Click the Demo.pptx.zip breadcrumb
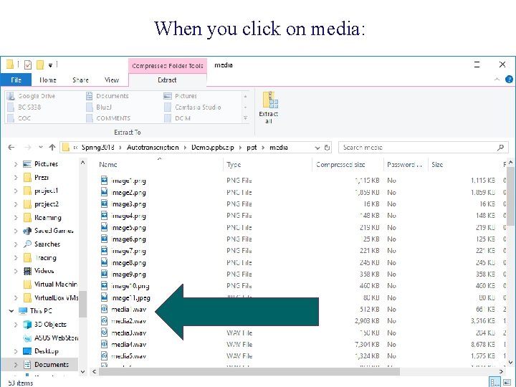This screenshot has width=516, height=387. [213, 148]
